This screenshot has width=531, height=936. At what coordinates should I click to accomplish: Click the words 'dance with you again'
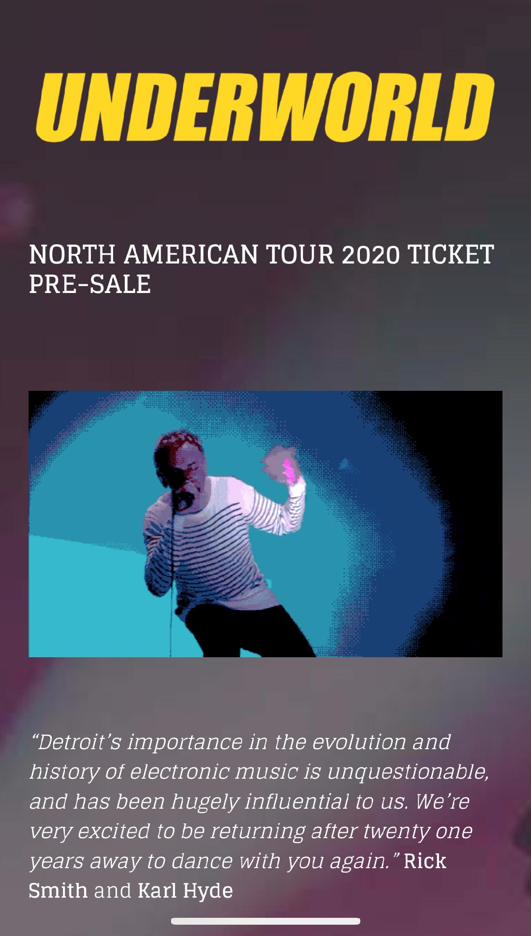[281, 861]
